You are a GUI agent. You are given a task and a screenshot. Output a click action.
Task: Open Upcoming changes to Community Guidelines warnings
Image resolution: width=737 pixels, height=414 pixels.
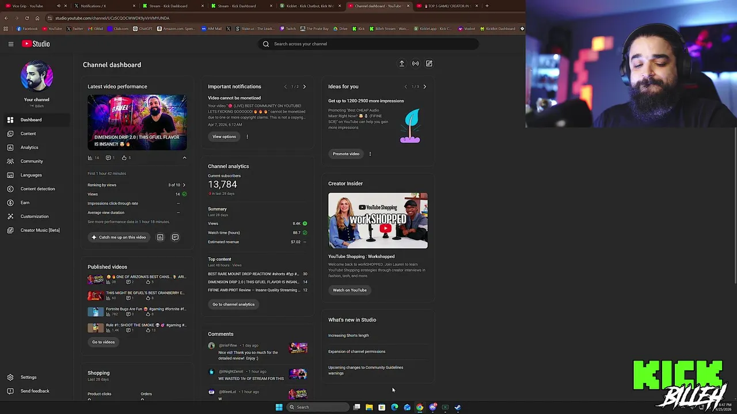click(366, 370)
